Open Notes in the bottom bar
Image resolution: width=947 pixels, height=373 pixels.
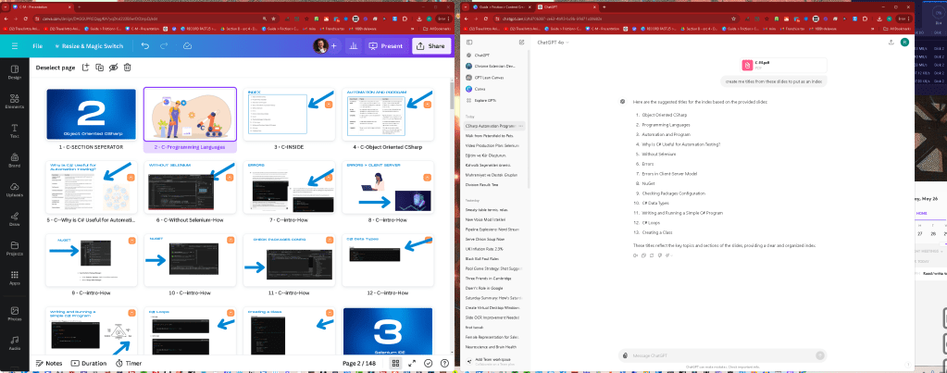tap(49, 364)
